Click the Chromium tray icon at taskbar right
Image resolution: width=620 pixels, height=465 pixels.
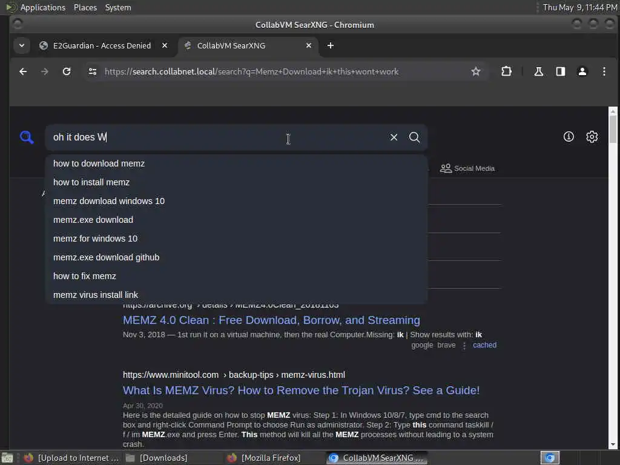(x=550, y=458)
